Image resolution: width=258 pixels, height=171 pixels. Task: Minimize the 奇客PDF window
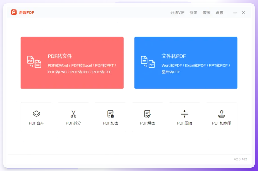pos(235,13)
